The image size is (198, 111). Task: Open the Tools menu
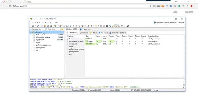(x=47, y=23)
